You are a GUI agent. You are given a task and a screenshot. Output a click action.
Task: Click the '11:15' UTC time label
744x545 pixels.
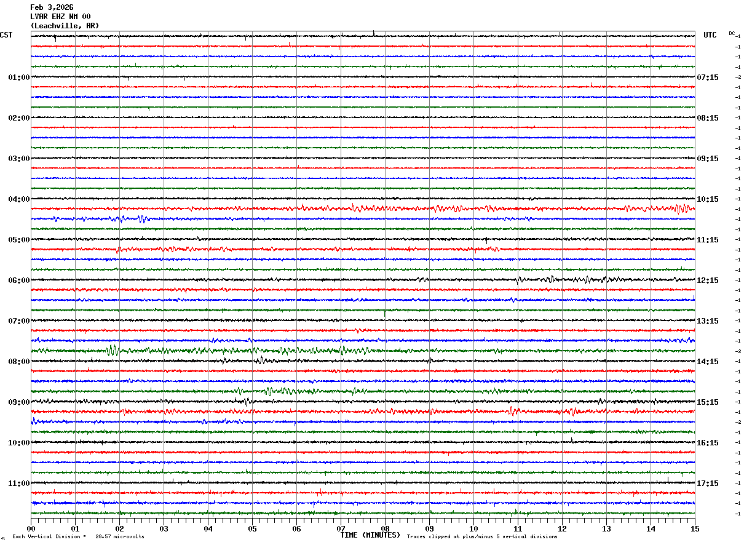pos(708,240)
